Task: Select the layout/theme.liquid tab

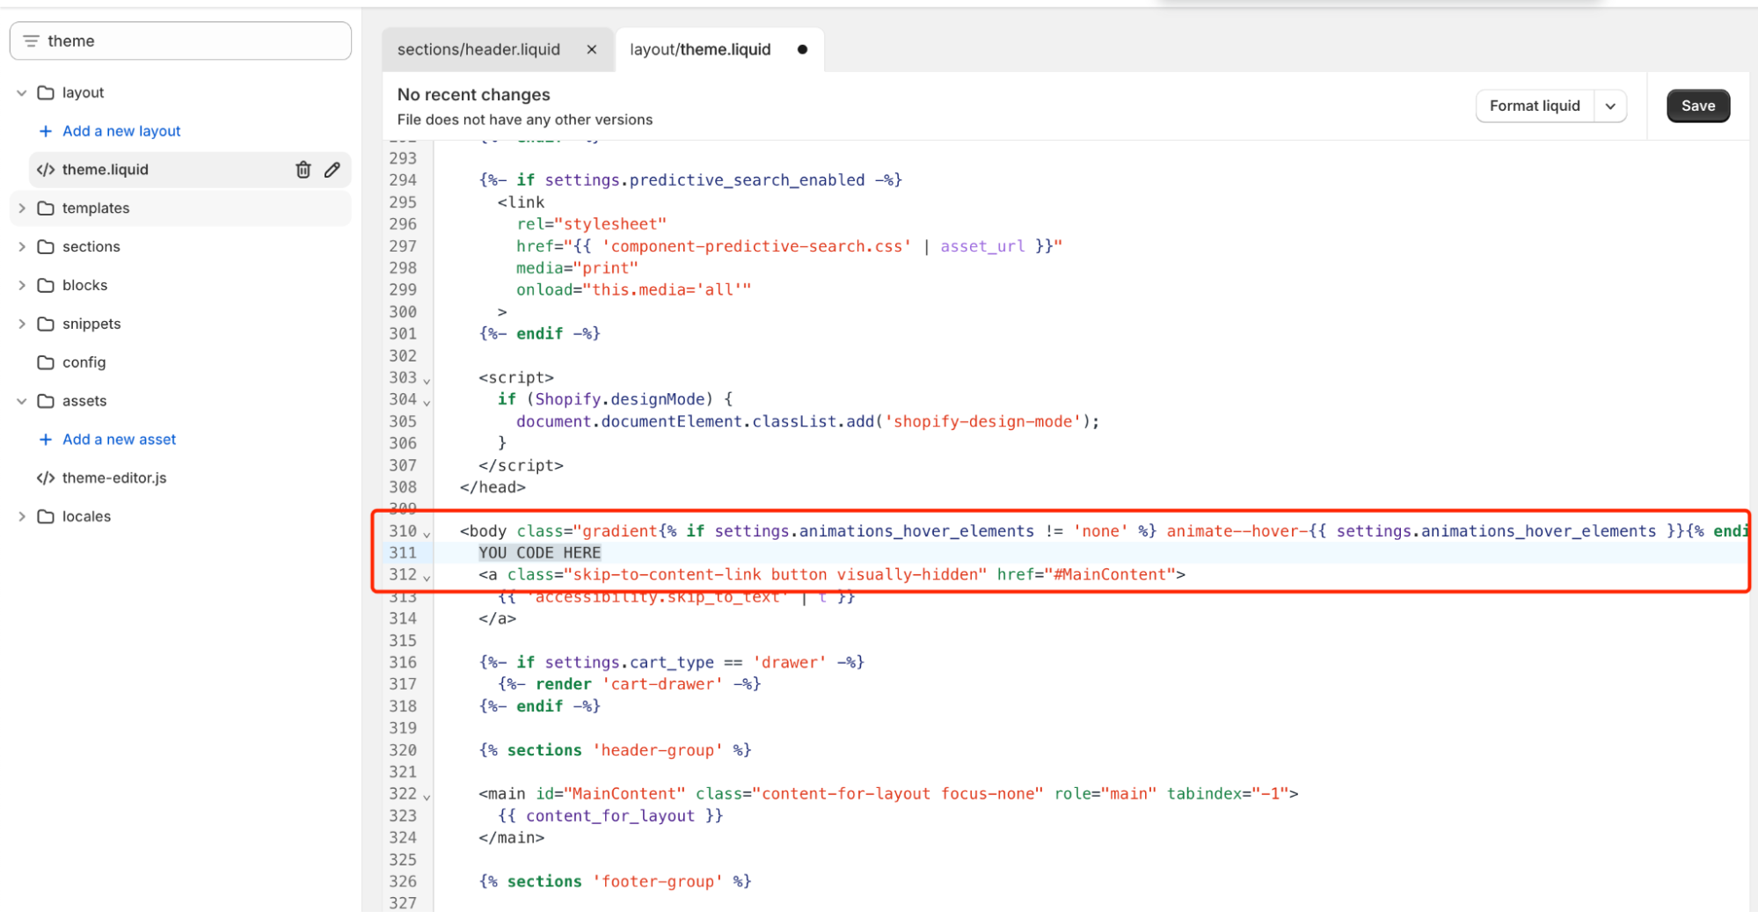Action: 700,49
